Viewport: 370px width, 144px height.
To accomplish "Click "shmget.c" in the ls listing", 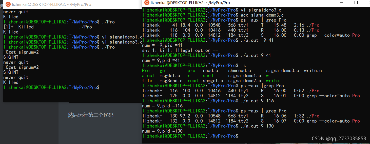I will coord(213,81).
